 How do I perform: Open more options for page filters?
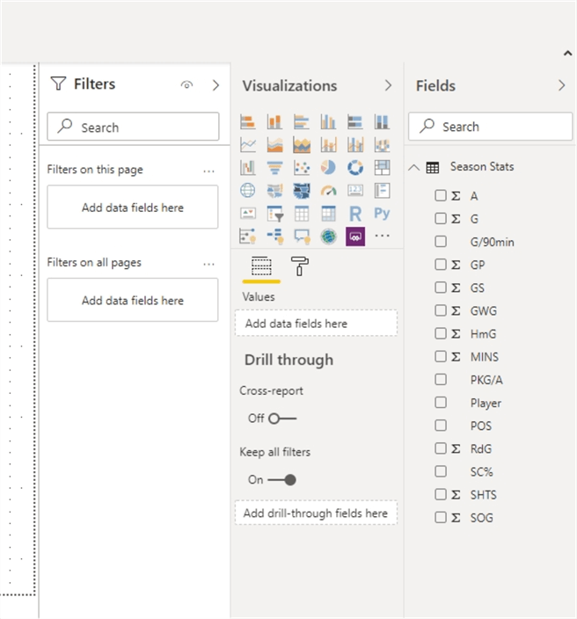coord(208,171)
